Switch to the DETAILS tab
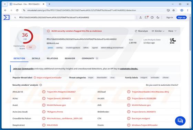 coord(36,58)
